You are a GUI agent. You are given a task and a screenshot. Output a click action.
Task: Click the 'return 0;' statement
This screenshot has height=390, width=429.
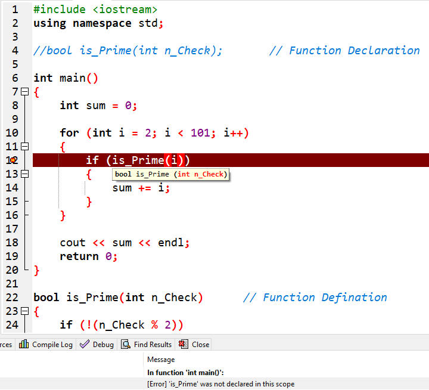point(89,256)
